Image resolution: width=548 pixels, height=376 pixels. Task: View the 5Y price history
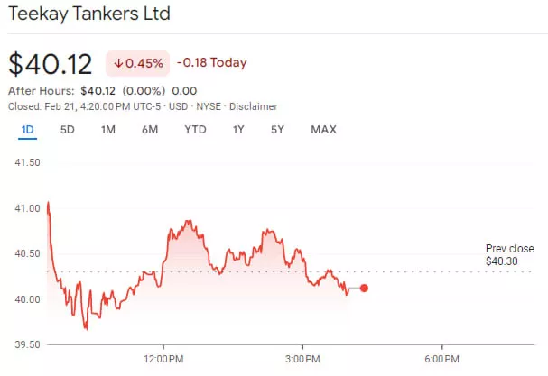[278, 129]
